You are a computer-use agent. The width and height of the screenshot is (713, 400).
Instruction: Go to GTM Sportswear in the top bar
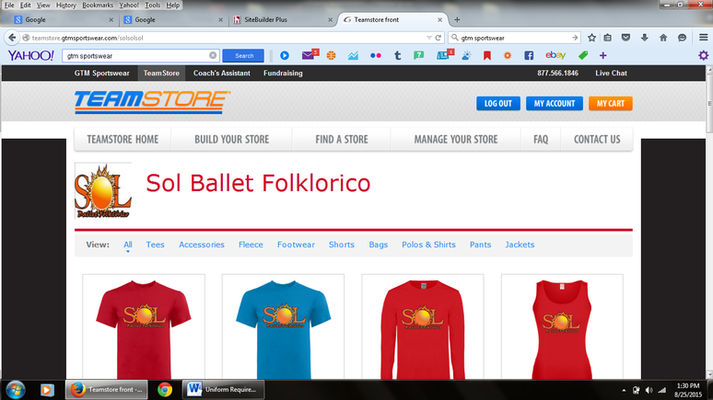point(102,73)
